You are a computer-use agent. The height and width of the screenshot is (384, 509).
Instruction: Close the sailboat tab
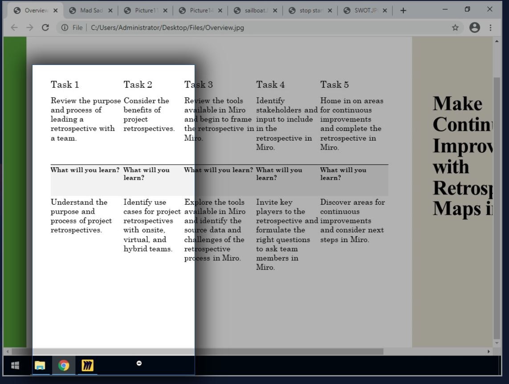coord(275,10)
